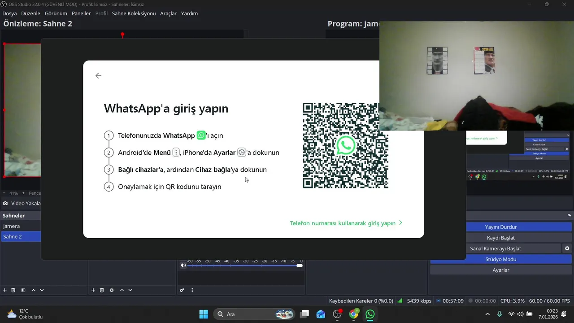
Task: Move source down in sources list
Action: point(130,290)
